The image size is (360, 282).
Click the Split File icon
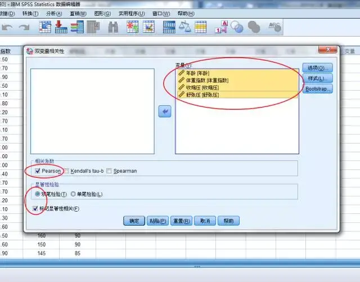[x=169, y=27]
